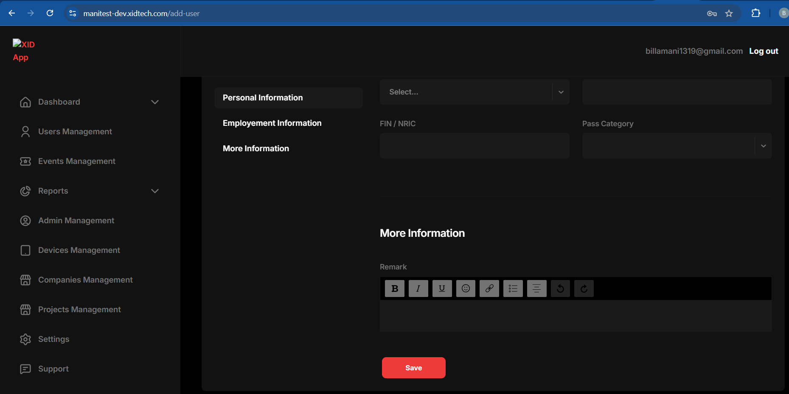Open the Select... dropdown
Viewport: 789px width, 394px height.
[474, 92]
